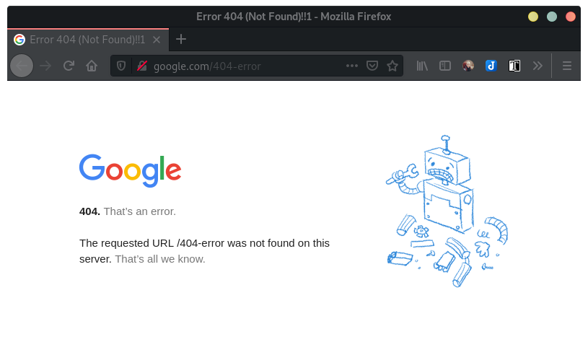The image size is (588, 342).
Task: Open the tracking protection shield panel
Action: (122, 66)
